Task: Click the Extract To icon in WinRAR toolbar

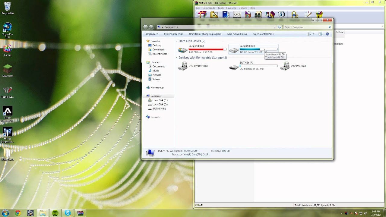Action: pos(214,14)
